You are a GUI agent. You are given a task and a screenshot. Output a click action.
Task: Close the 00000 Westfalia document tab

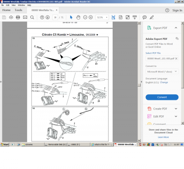click(57, 10)
